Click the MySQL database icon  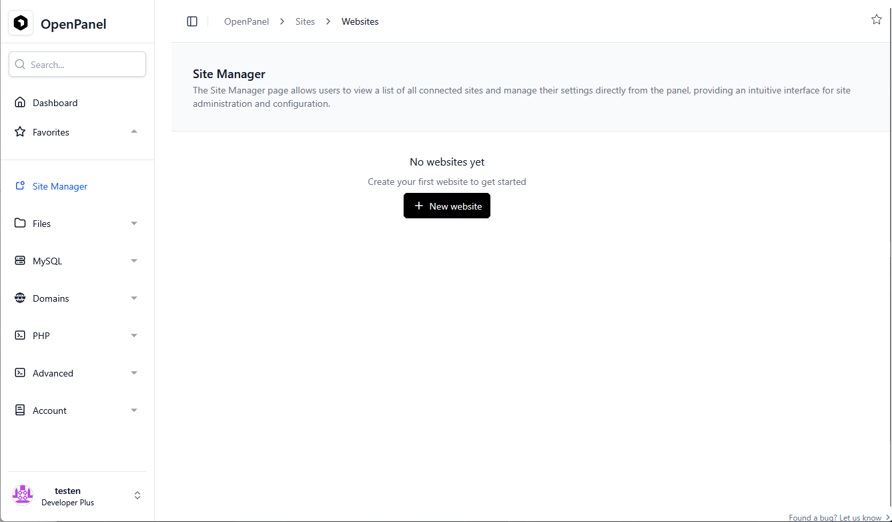[20, 261]
